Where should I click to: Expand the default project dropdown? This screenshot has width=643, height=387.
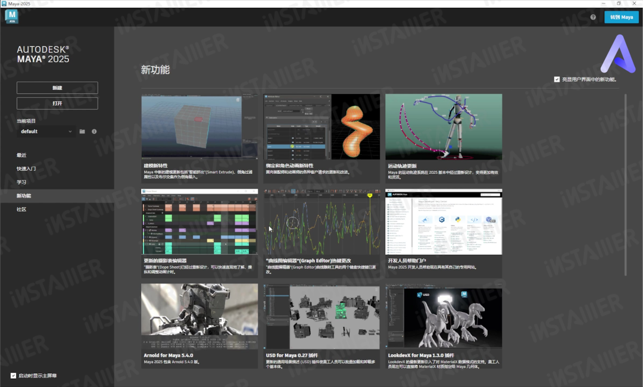(46, 132)
